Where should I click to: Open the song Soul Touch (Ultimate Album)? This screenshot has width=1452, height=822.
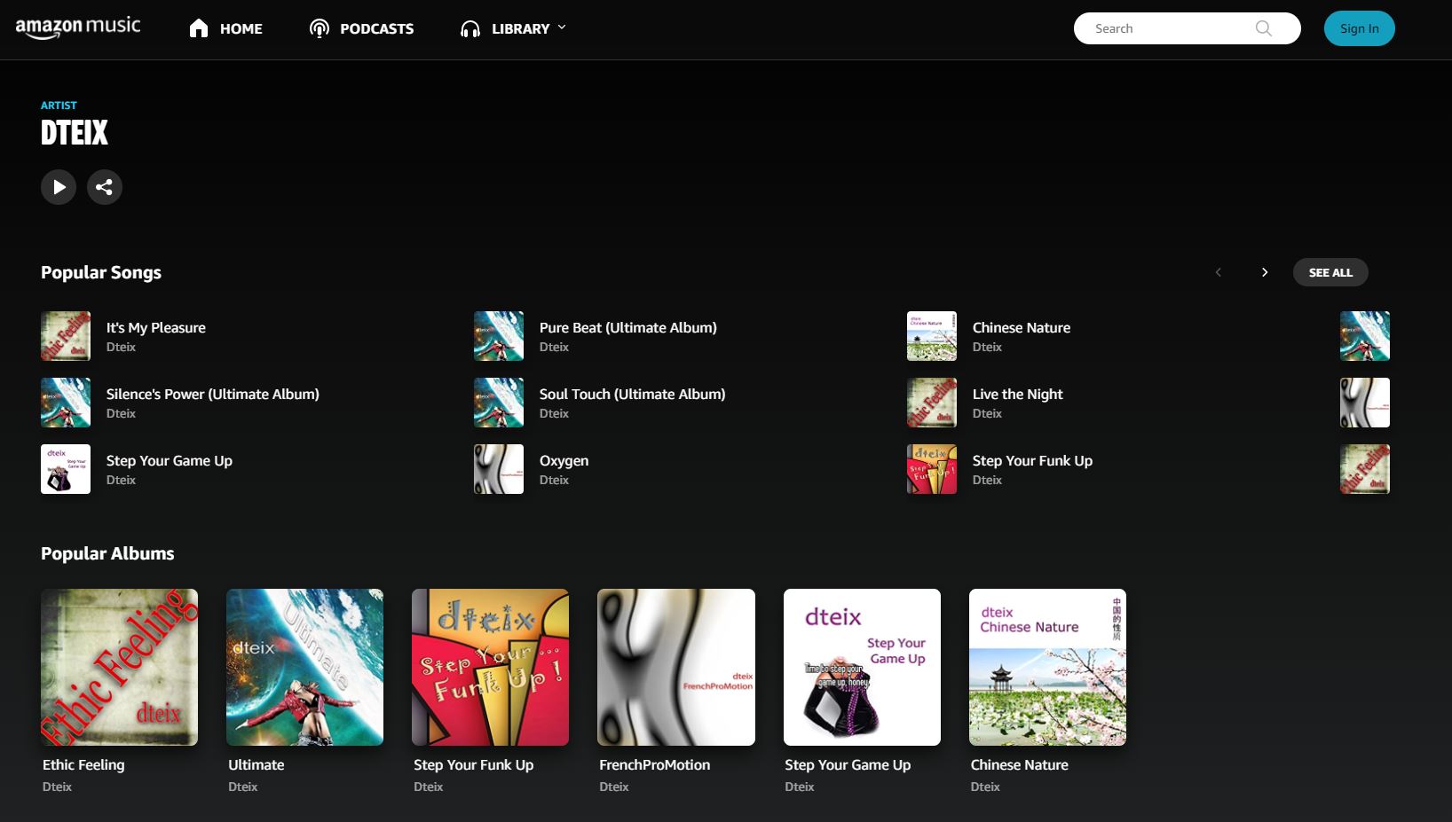[633, 394]
